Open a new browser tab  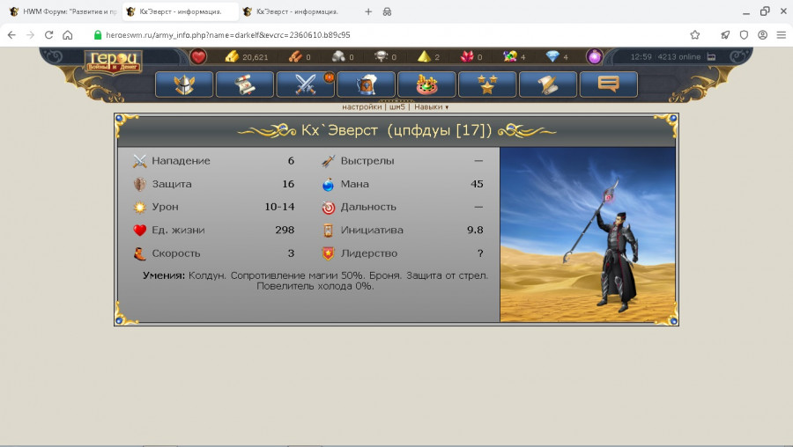tap(368, 11)
